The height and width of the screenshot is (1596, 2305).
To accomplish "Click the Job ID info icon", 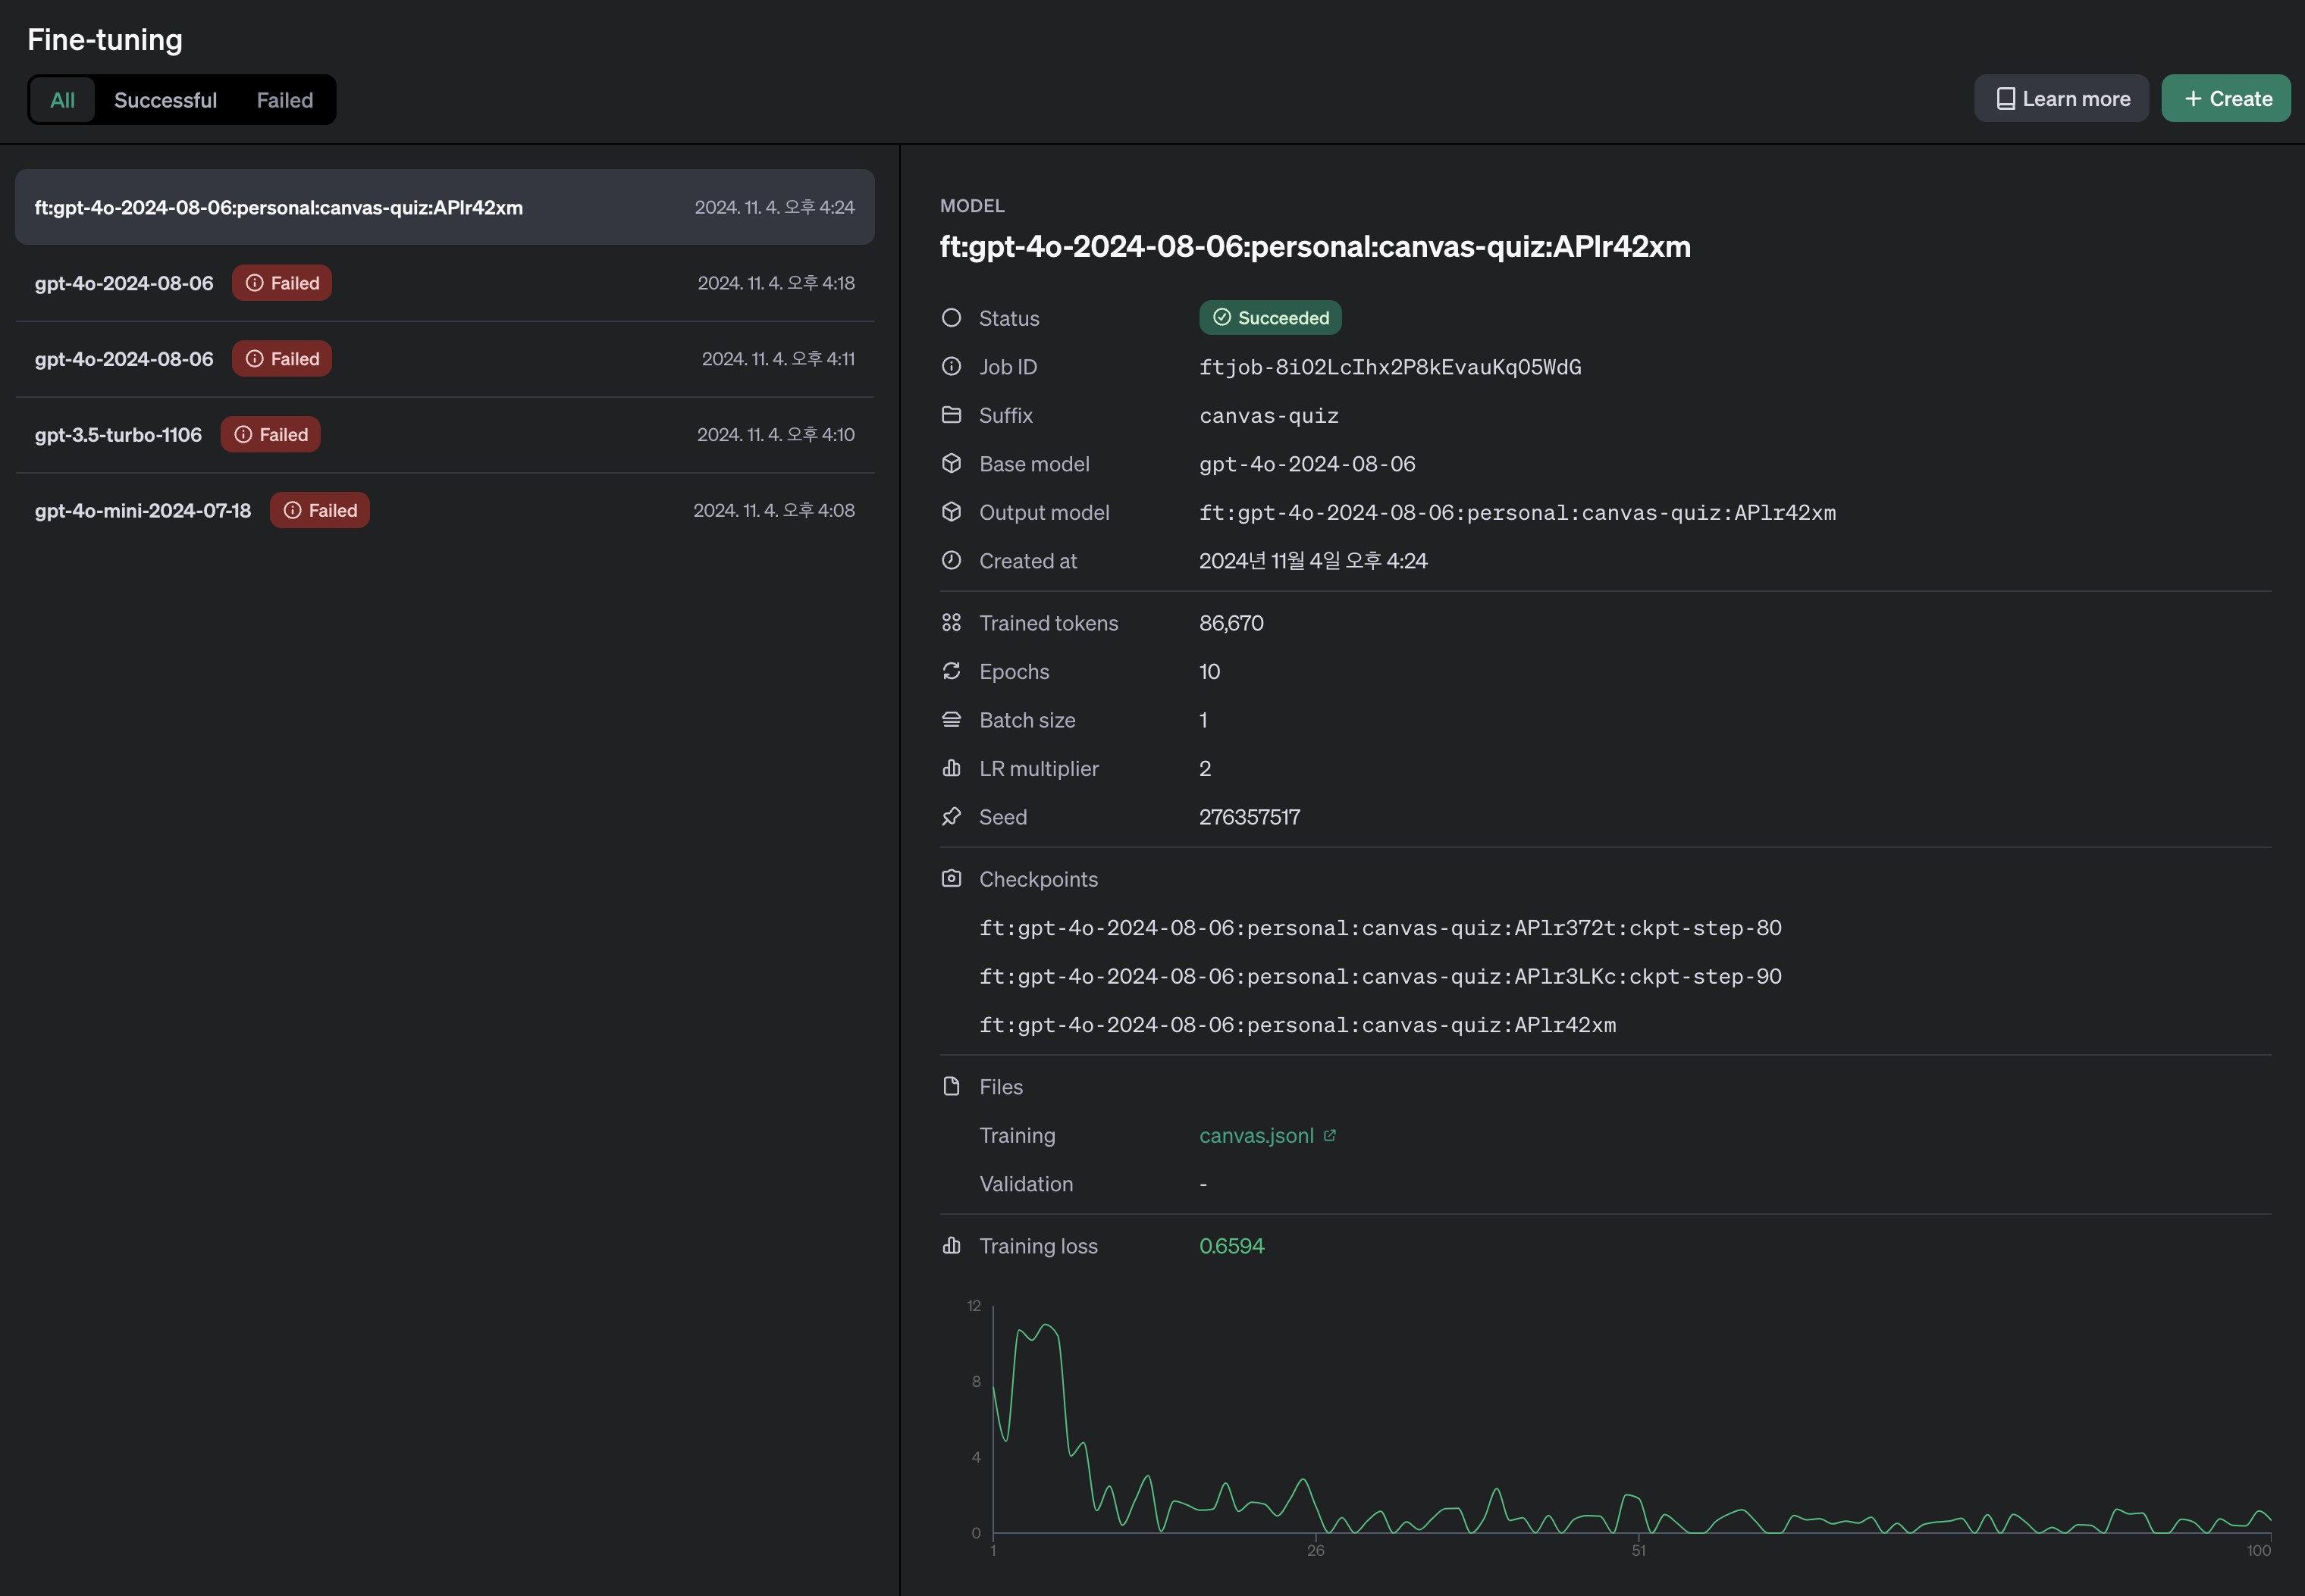I will tap(952, 366).
